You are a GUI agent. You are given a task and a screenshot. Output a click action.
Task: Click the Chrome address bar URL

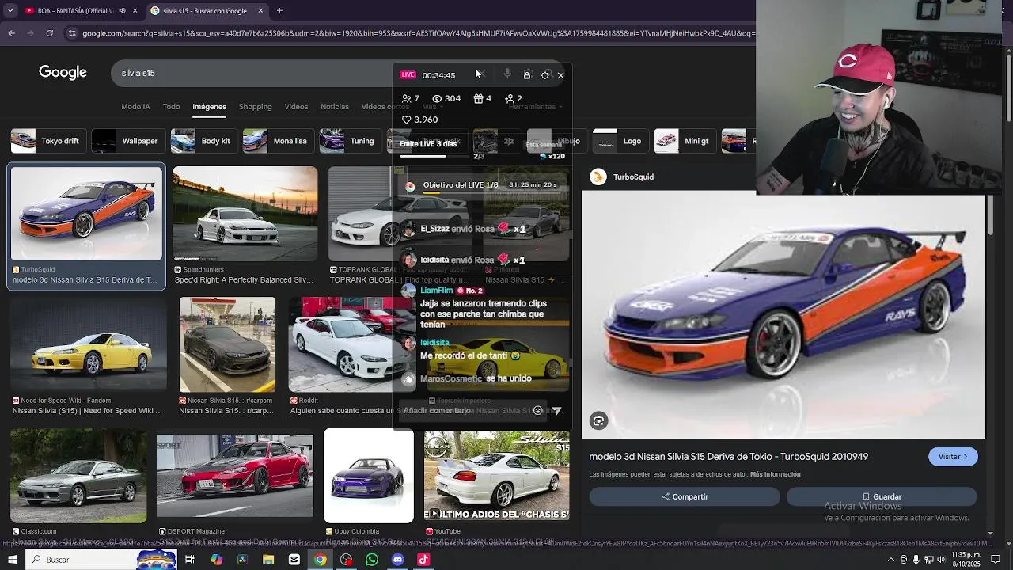418,33
